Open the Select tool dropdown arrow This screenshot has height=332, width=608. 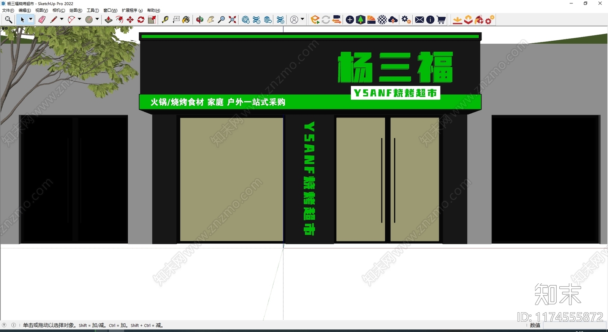(x=31, y=19)
